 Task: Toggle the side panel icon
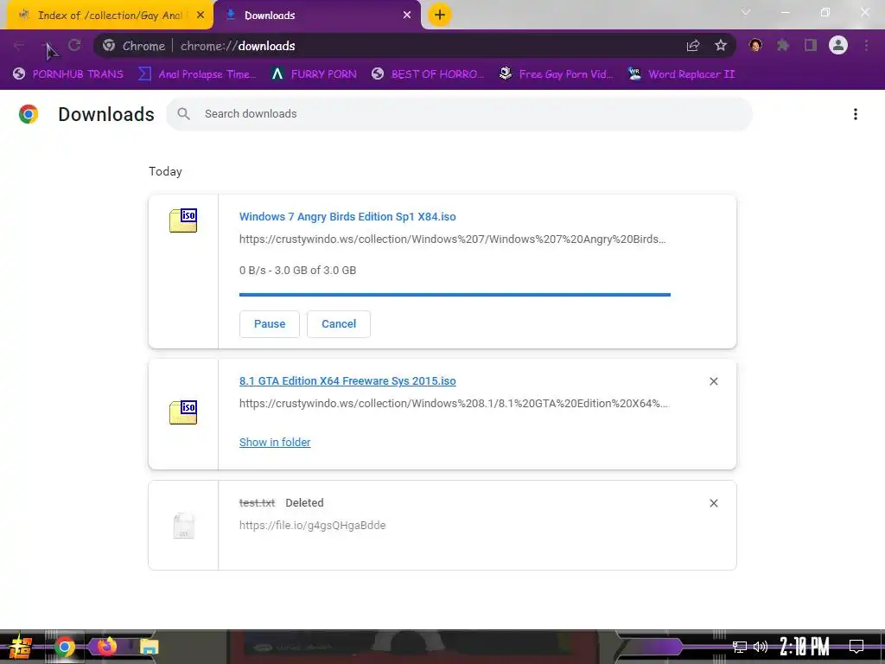click(811, 46)
